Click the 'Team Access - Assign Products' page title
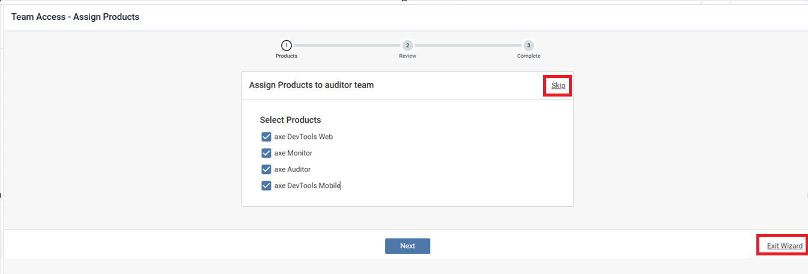The width and height of the screenshot is (808, 274). [75, 17]
